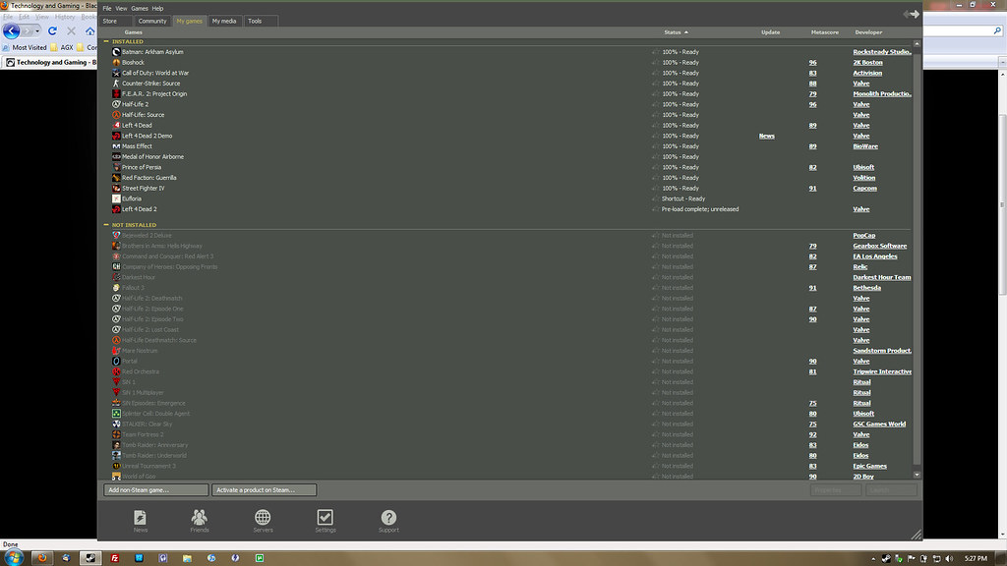This screenshot has height=566, width=1007.
Task: Open the Rocksteady Studios developer link
Action: click(x=882, y=52)
